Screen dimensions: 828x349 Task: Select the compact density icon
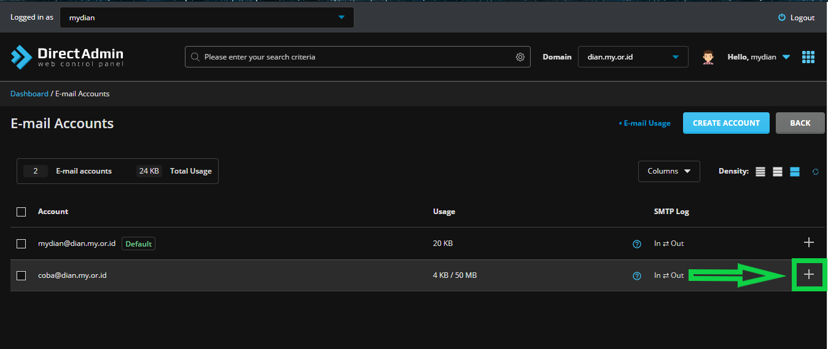tap(760, 172)
